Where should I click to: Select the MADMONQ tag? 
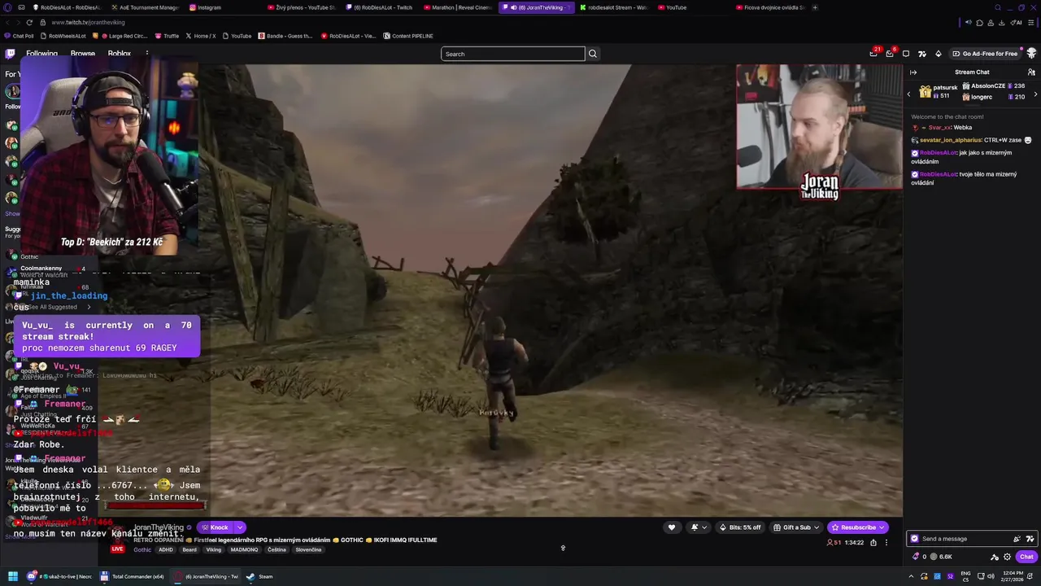tap(244, 549)
